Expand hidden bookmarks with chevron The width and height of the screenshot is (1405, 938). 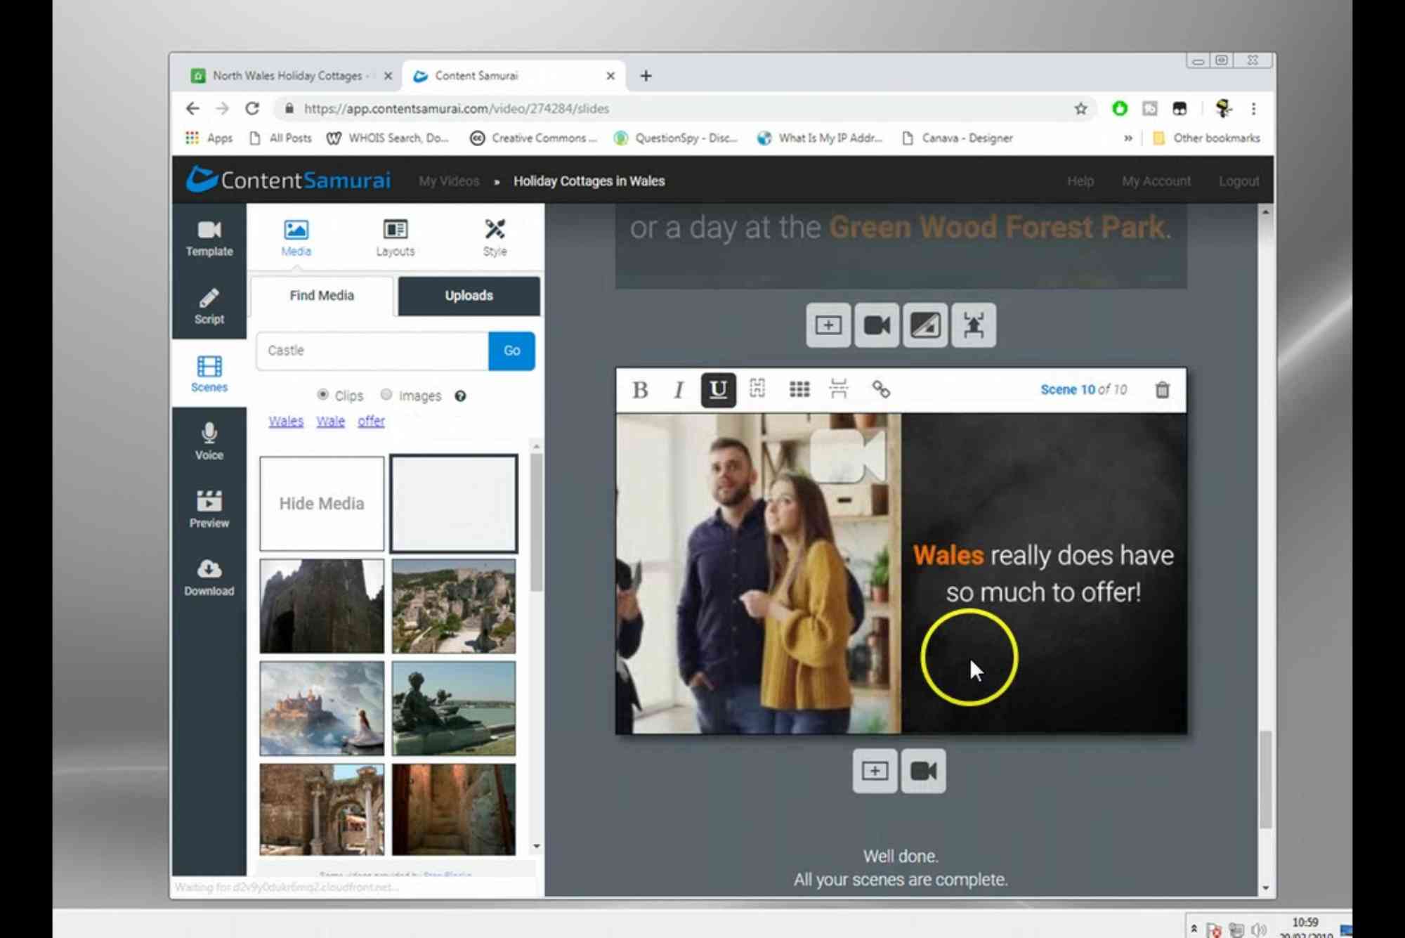[x=1128, y=138]
